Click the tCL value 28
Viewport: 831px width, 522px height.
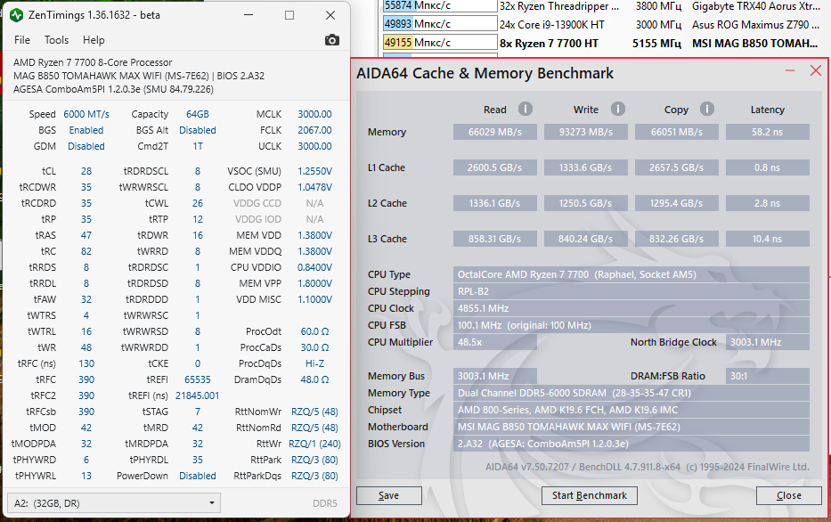86,171
